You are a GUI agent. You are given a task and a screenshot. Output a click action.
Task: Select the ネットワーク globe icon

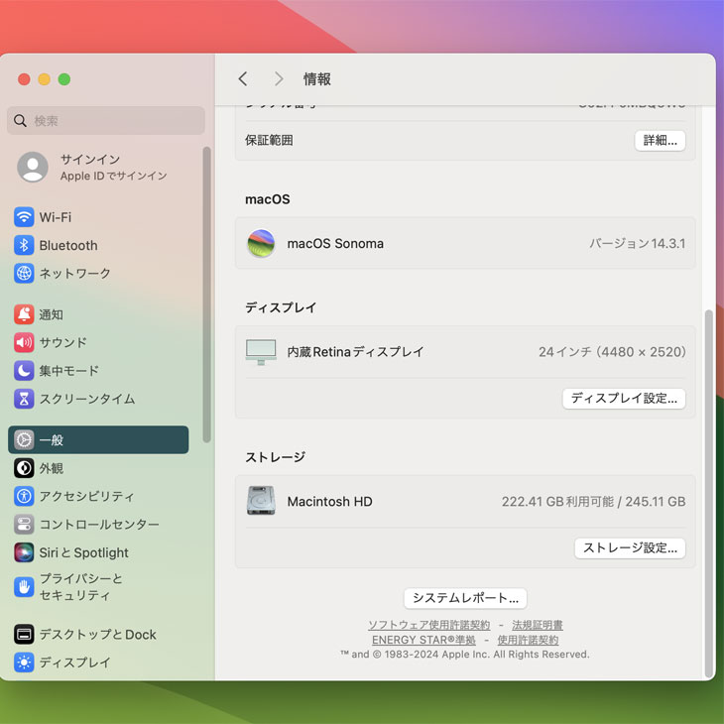[24, 273]
